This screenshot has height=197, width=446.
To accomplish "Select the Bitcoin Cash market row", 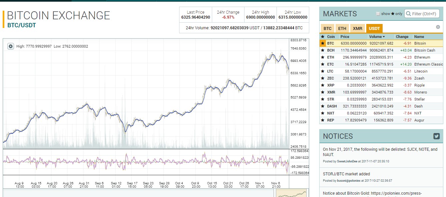I will 381,50.
